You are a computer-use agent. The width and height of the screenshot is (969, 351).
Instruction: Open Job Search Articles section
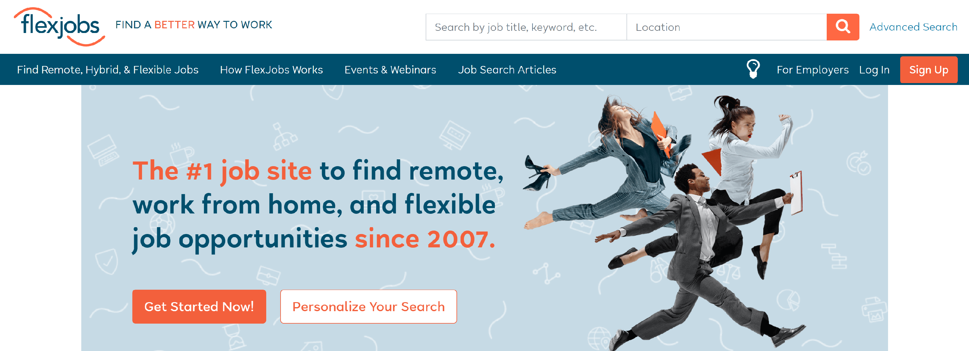coord(507,70)
